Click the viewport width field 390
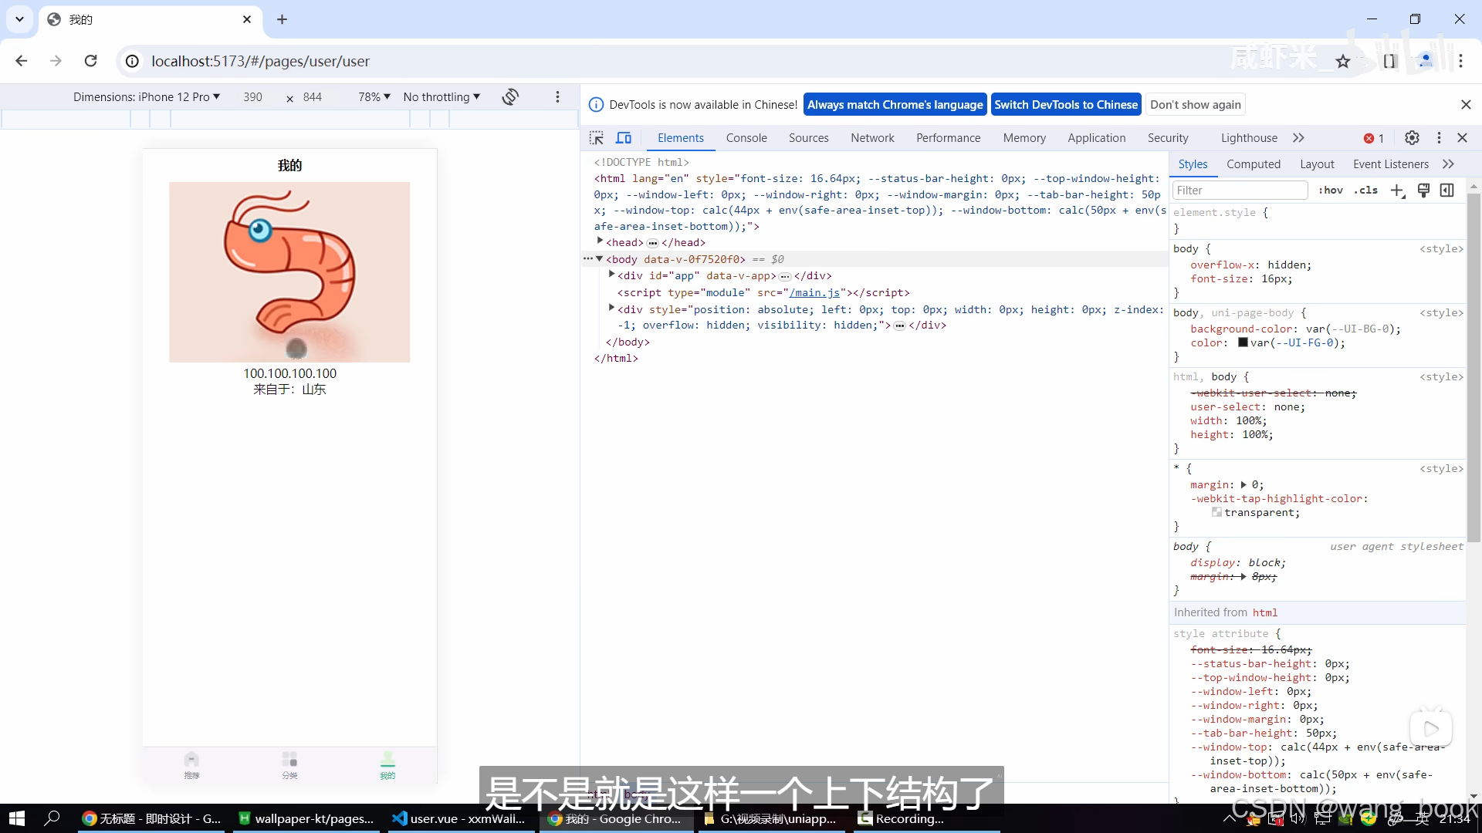The height and width of the screenshot is (833, 1482). coord(252,97)
